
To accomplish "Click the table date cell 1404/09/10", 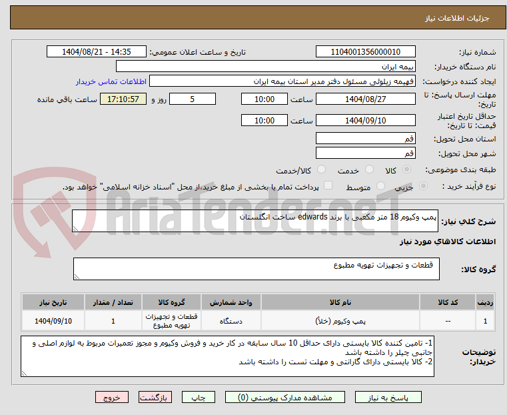I will (x=53, y=321).
